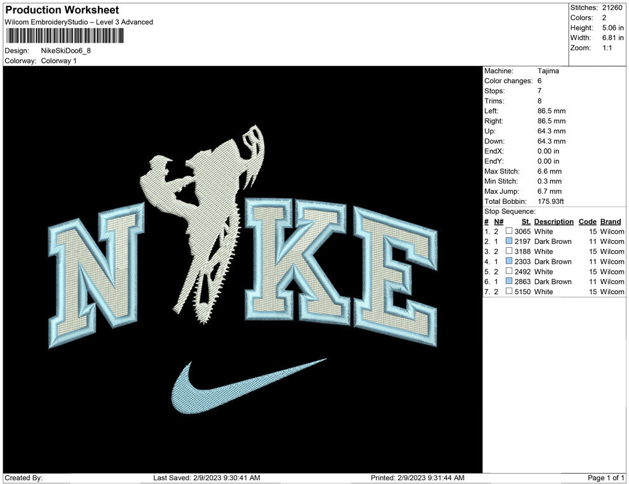Click the blue swatch for stitch 2303

[x=509, y=261]
